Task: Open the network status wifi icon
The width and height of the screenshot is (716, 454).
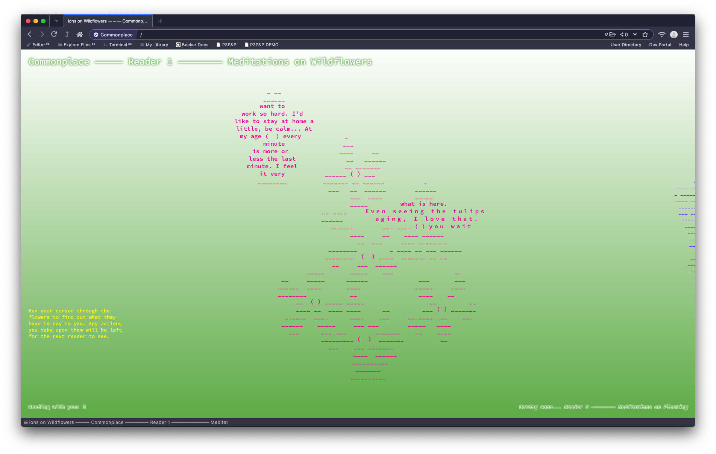Action: [662, 35]
